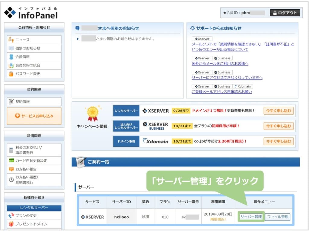Click the ログアウト button
Viewport: 309px width, 231px height.
coord(285,13)
